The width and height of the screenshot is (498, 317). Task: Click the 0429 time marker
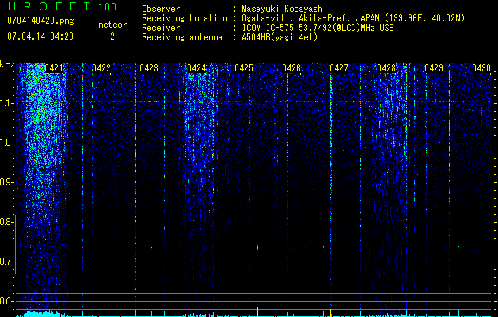tap(434, 68)
